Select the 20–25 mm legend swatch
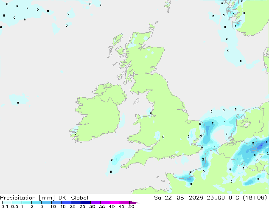This screenshot has width=269, height=208. (76, 202)
